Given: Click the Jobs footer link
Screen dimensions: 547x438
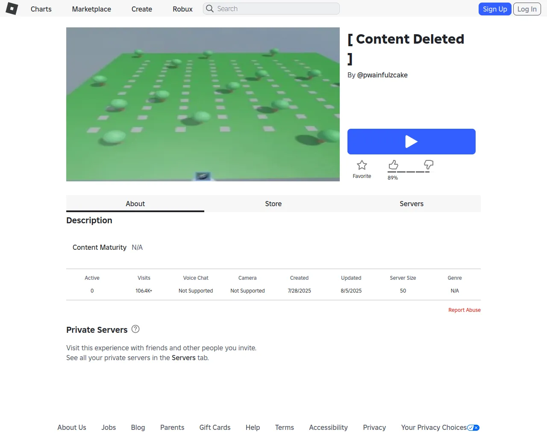Looking at the screenshot, I should coord(109,427).
